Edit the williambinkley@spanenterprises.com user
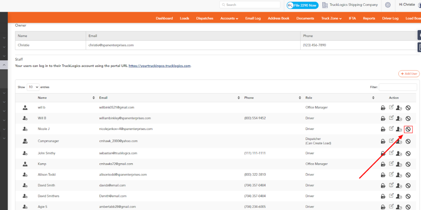This screenshot has width=421, height=210. [391, 118]
